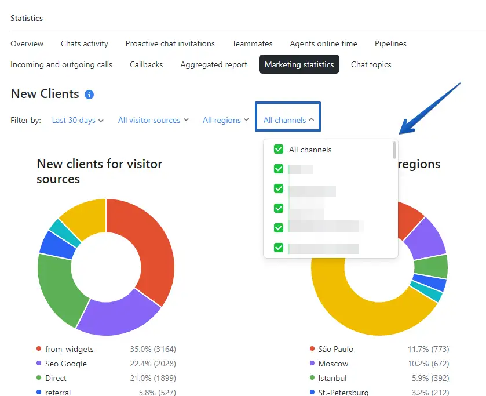Image resolution: width=486 pixels, height=396 pixels.
Task: Collapse the All channels dropdown
Action: [288, 120]
